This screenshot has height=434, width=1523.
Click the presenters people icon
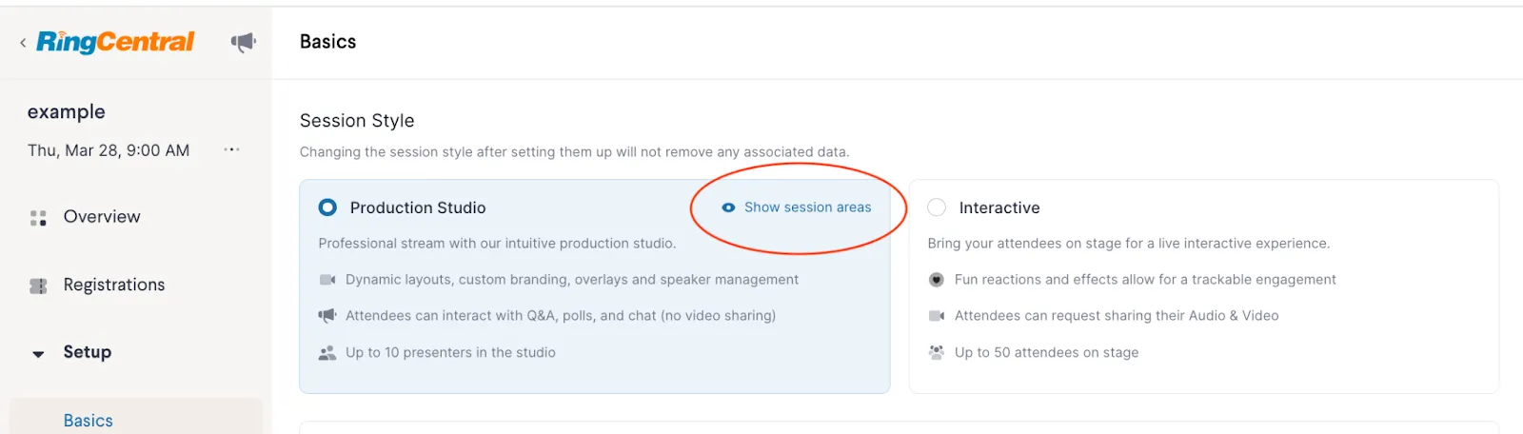tap(327, 353)
